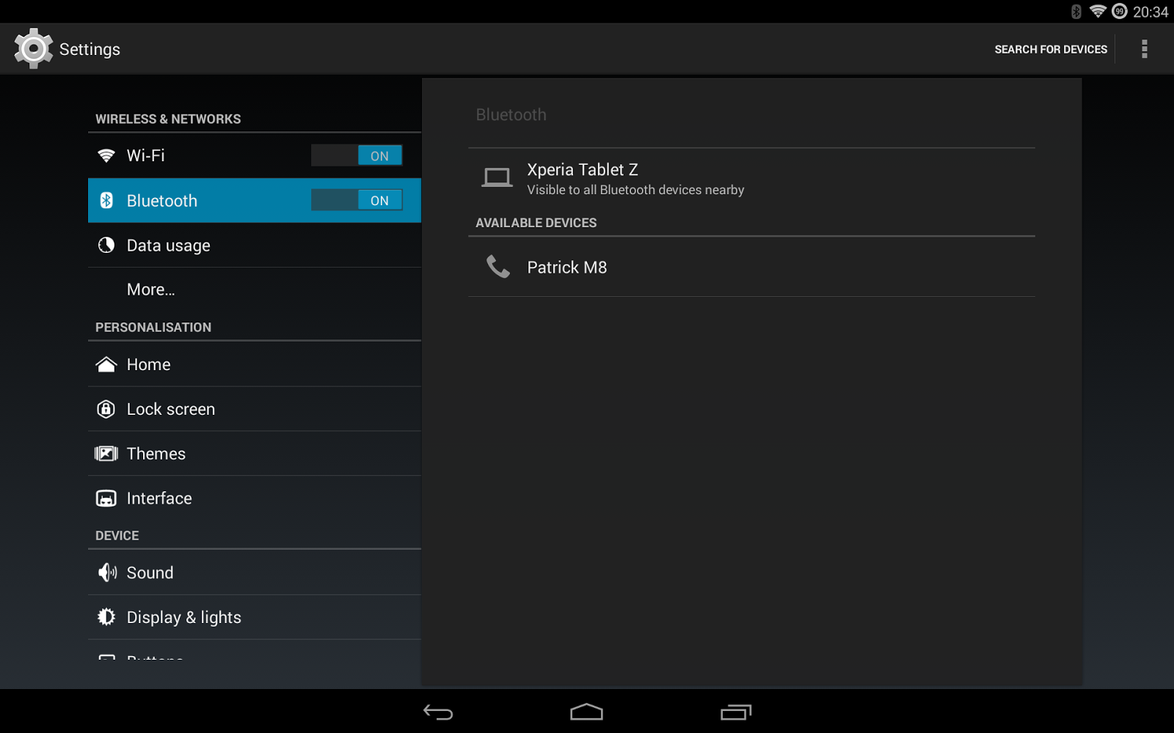
Task: Click the Display & lights brightness icon
Action: pos(106,617)
